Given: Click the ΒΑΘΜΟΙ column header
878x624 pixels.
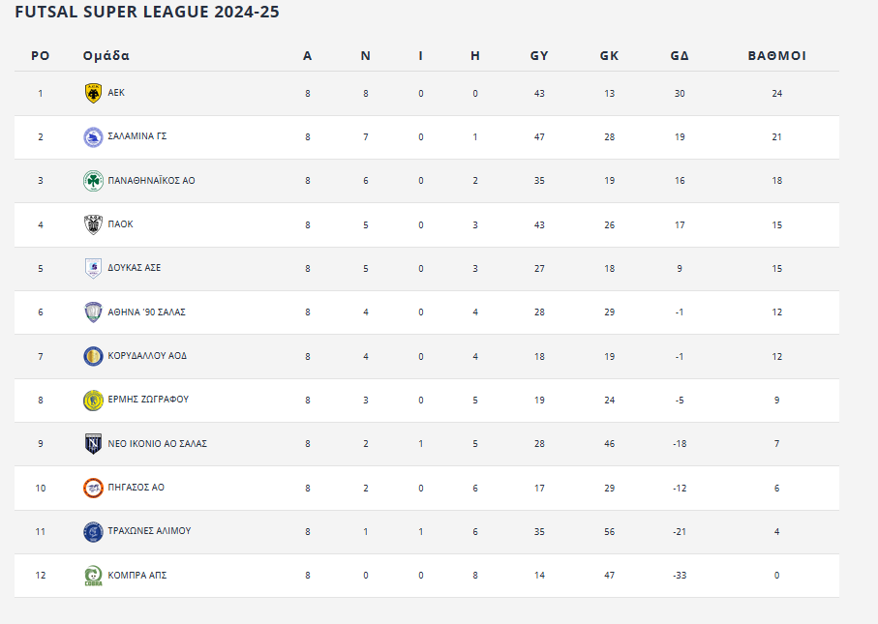Looking at the screenshot, I should coord(776,56).
